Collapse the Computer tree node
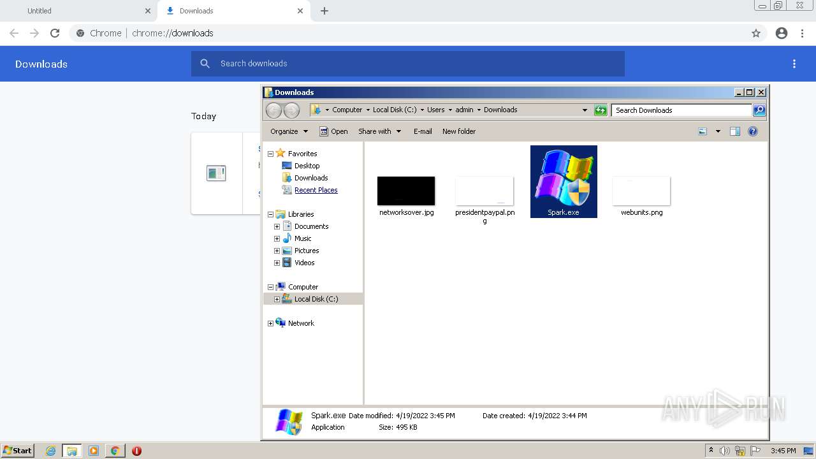Image resolution: width=816 pixels, height=459 pixels. pyautogui.click(x=270, y=287)
